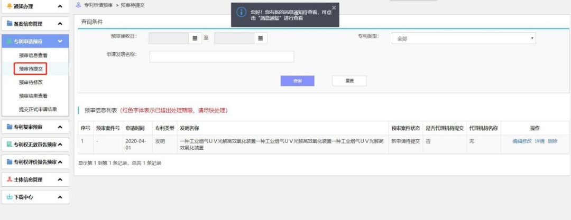Screen dimensions: 571x220
Task: Close the new message notification popup
Action: (334, 8)
